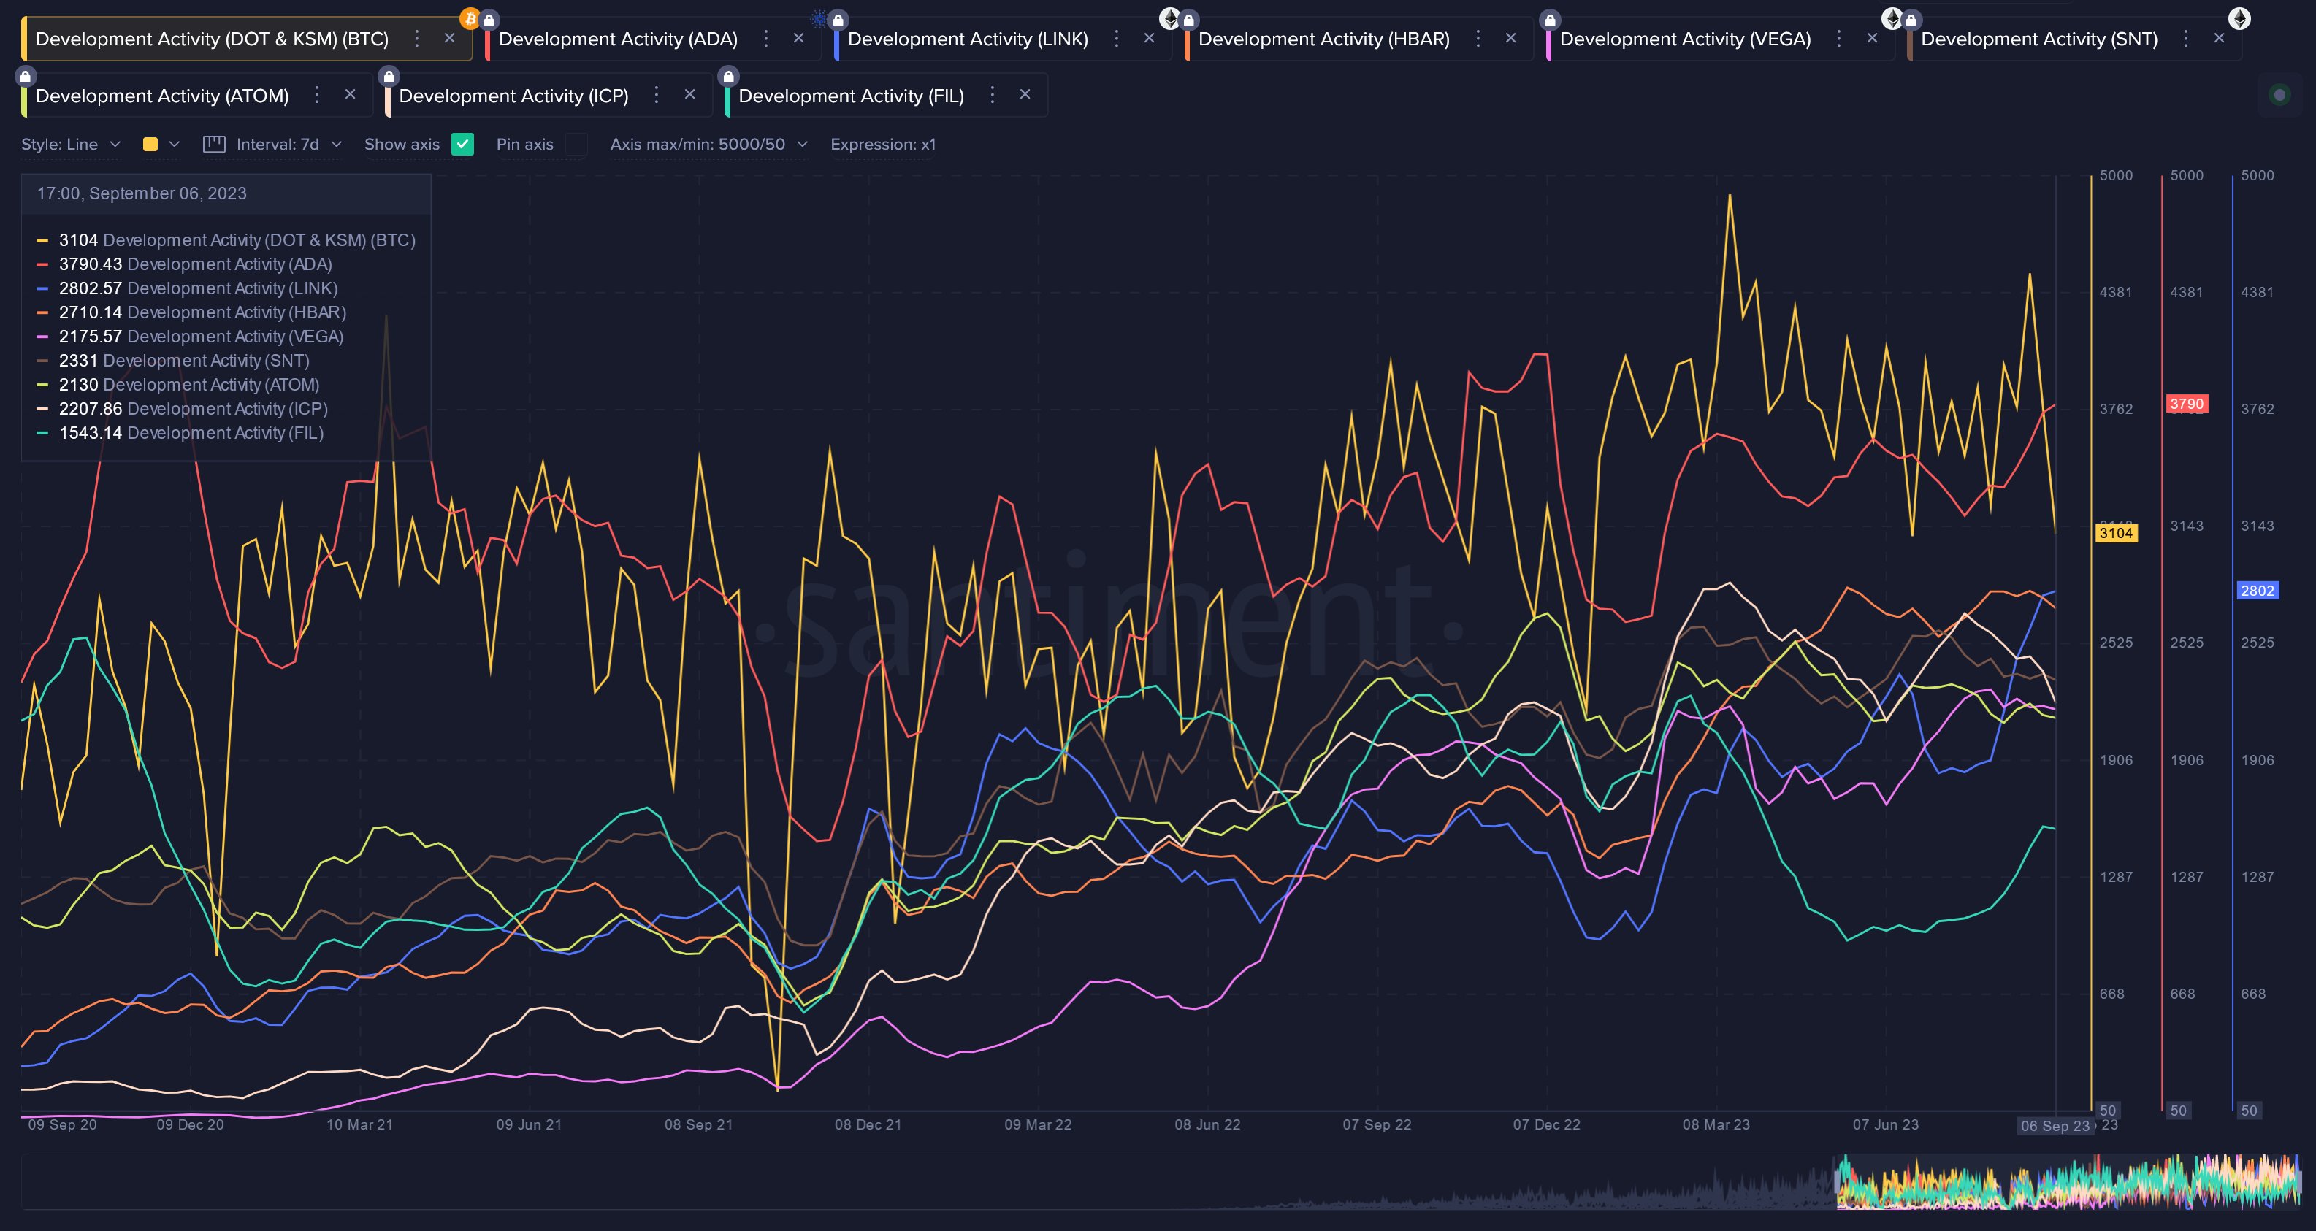2316x1231 pixels.
Task: Click the Expression: x1 setting
Action: 883,144
